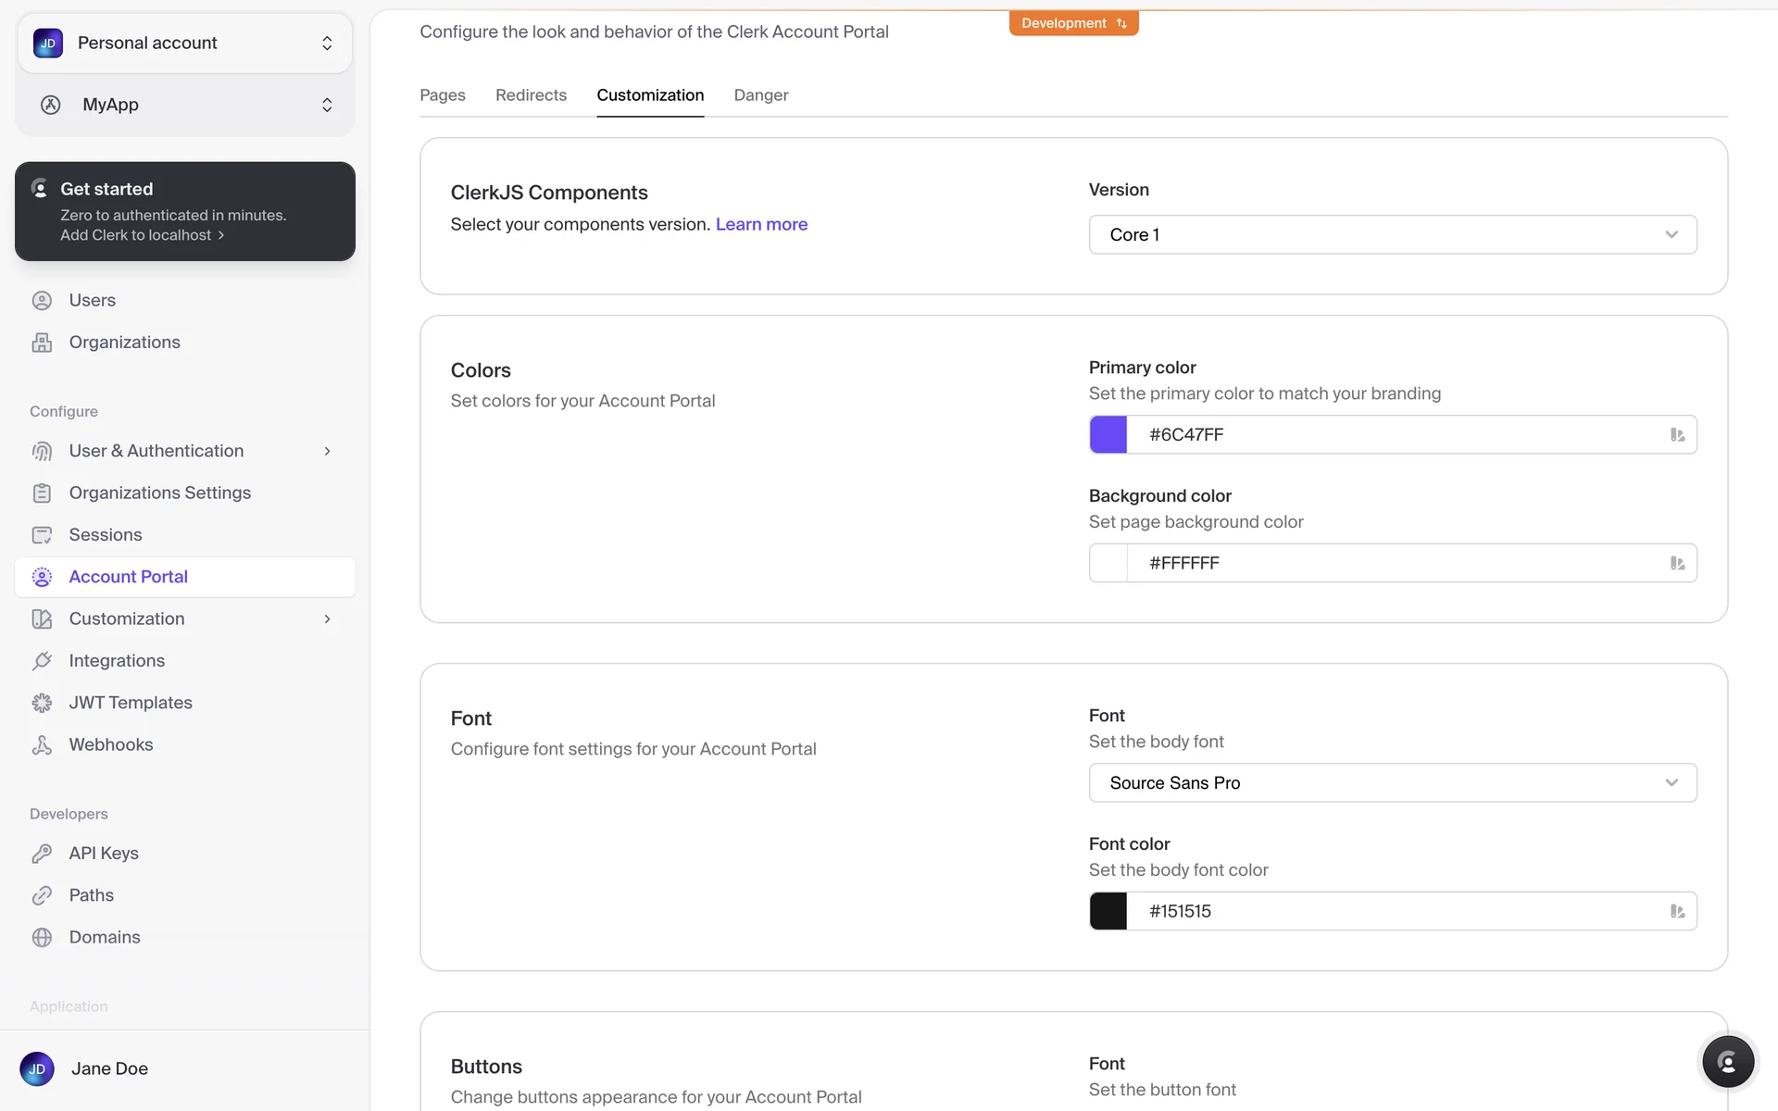
Task: Open the Core 1 version dropdown
Action: click(x=1392, y=235)
